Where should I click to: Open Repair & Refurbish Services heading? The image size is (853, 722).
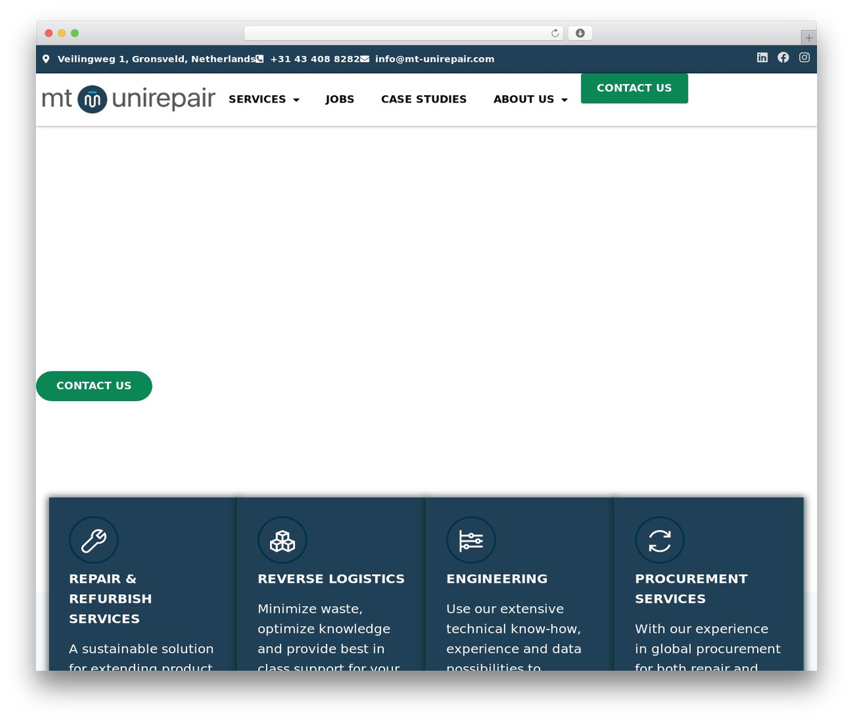tap(111, 599)
